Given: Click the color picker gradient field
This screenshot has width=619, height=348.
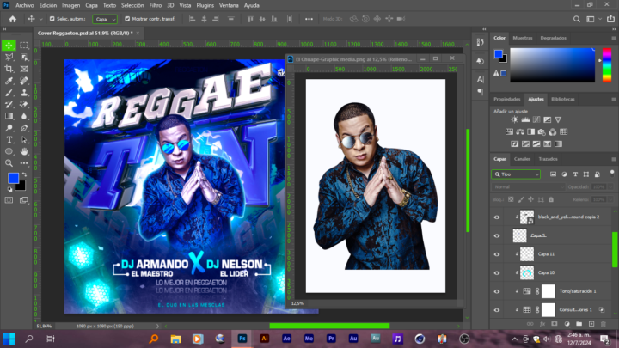Looking at the screenshot, I should (x=552, y=65).
